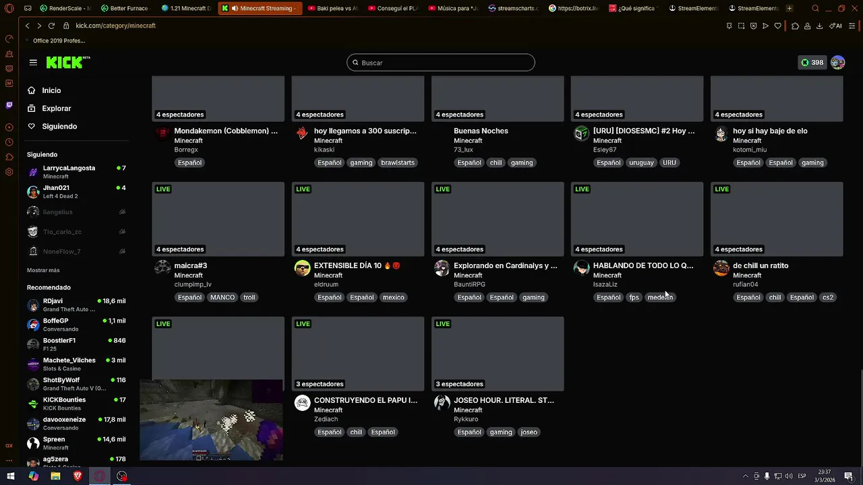
Task: Click the cs2 tag under rufian04
Action: pos(828,297)
